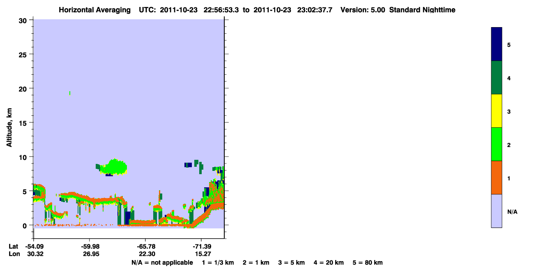Click the 15 tick label on altitude axis
This screenshot has height=274, width=534.
pyautogui.click(x=24, y=123)
